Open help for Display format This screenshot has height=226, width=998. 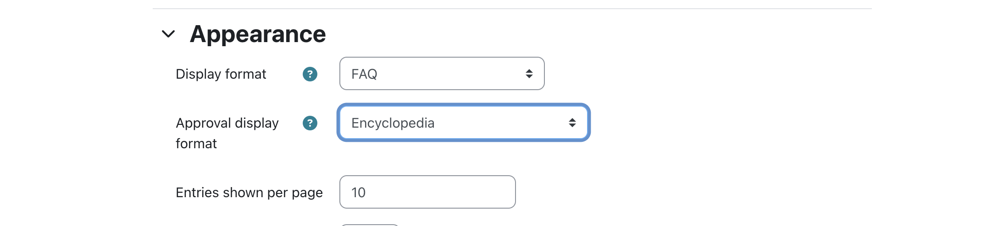pos(310,74)
